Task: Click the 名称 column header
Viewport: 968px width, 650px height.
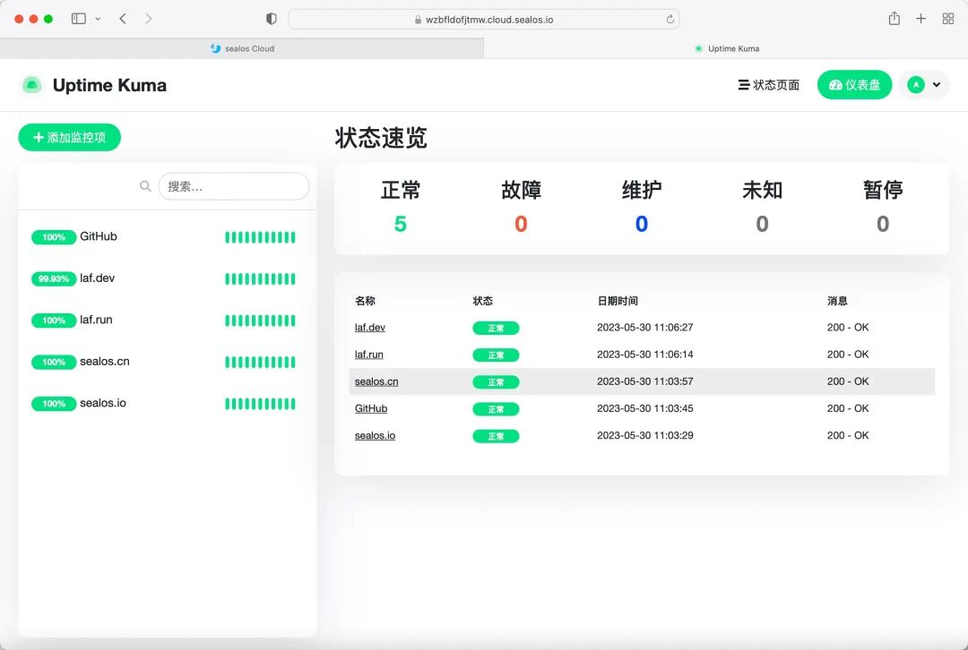Action: (x=365, y=301)
